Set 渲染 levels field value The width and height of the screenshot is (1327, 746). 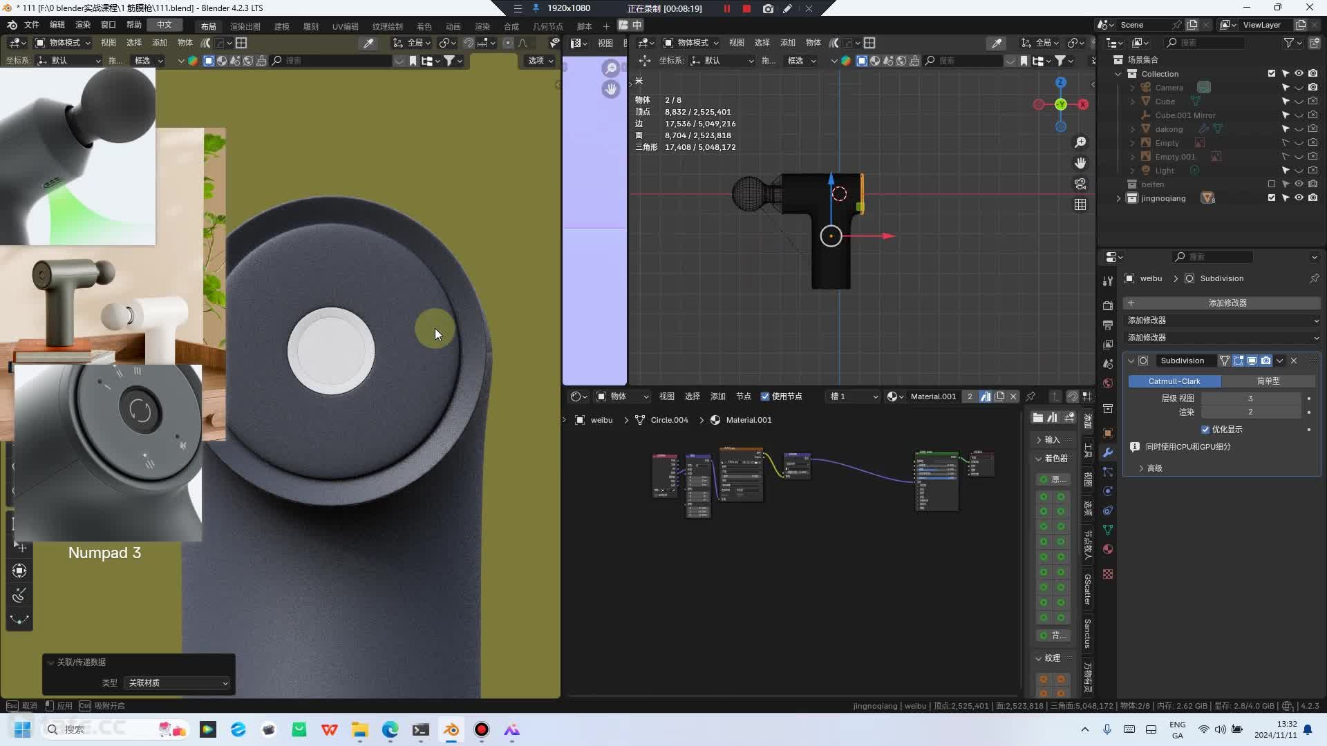coord(1250,412)
